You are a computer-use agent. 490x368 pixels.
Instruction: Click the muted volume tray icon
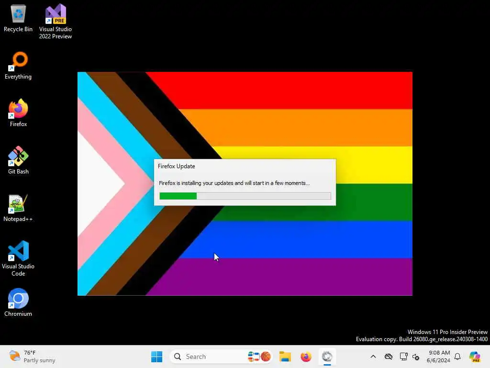click(416, 356)
